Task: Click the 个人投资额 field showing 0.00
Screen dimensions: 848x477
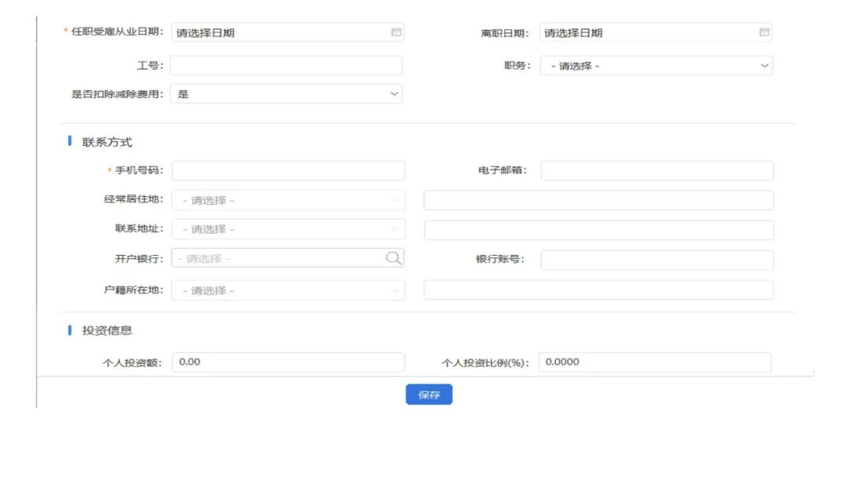Action: (288, 362)
